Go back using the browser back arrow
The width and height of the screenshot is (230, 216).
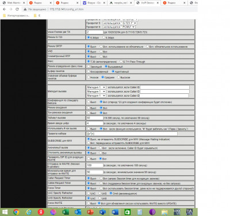click(x=5, y=9)
